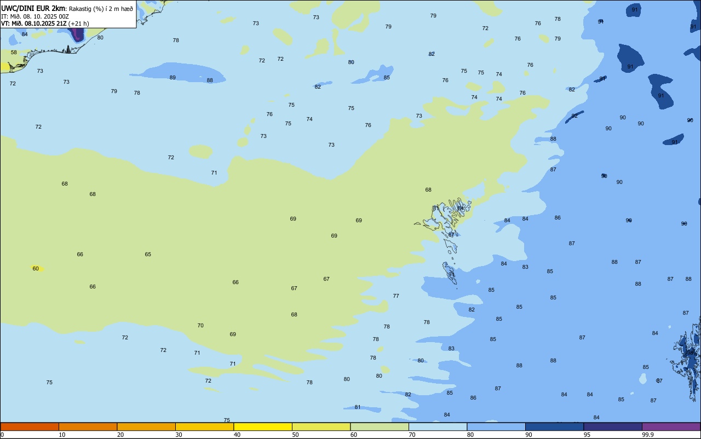This screenshot has width=701, height=439.
Task: Select the medium blue 80–90 legend segment
Action: (496, 426)
